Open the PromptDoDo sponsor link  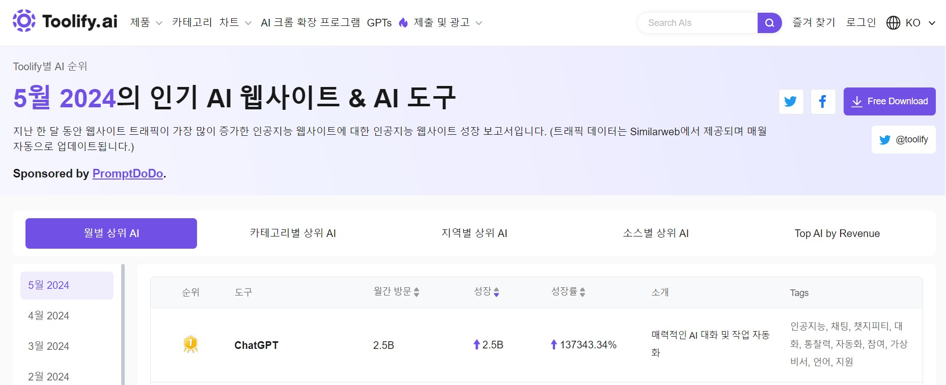click(127, 173)
